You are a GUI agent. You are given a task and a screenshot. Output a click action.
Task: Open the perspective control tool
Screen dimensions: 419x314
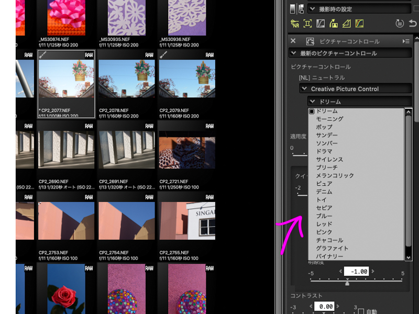coord(334,24)
